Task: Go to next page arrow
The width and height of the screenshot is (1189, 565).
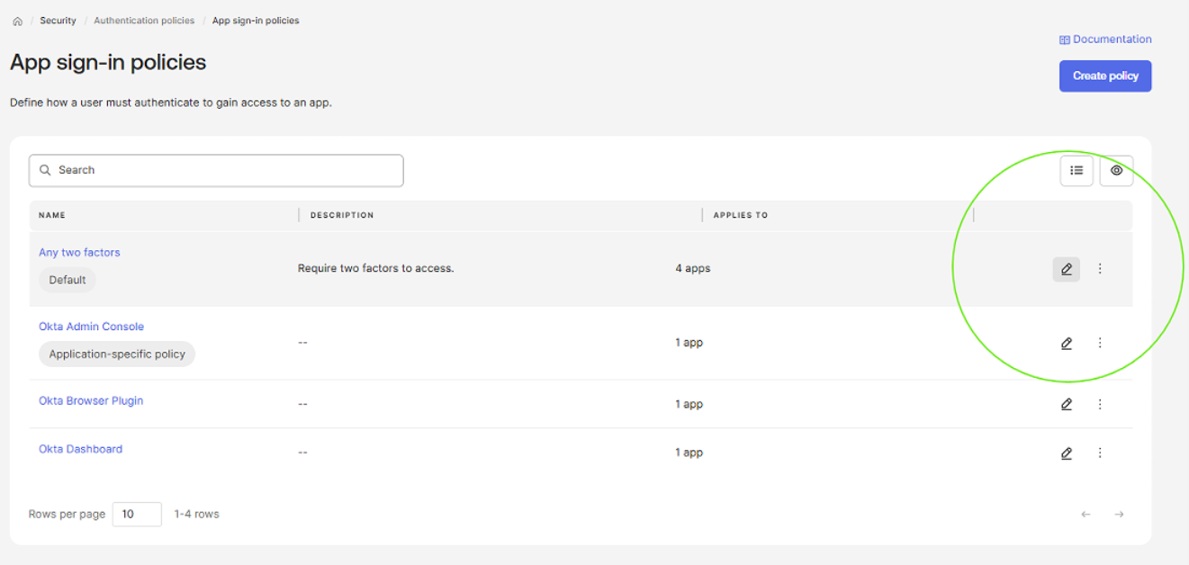Action: [1119, 515]
